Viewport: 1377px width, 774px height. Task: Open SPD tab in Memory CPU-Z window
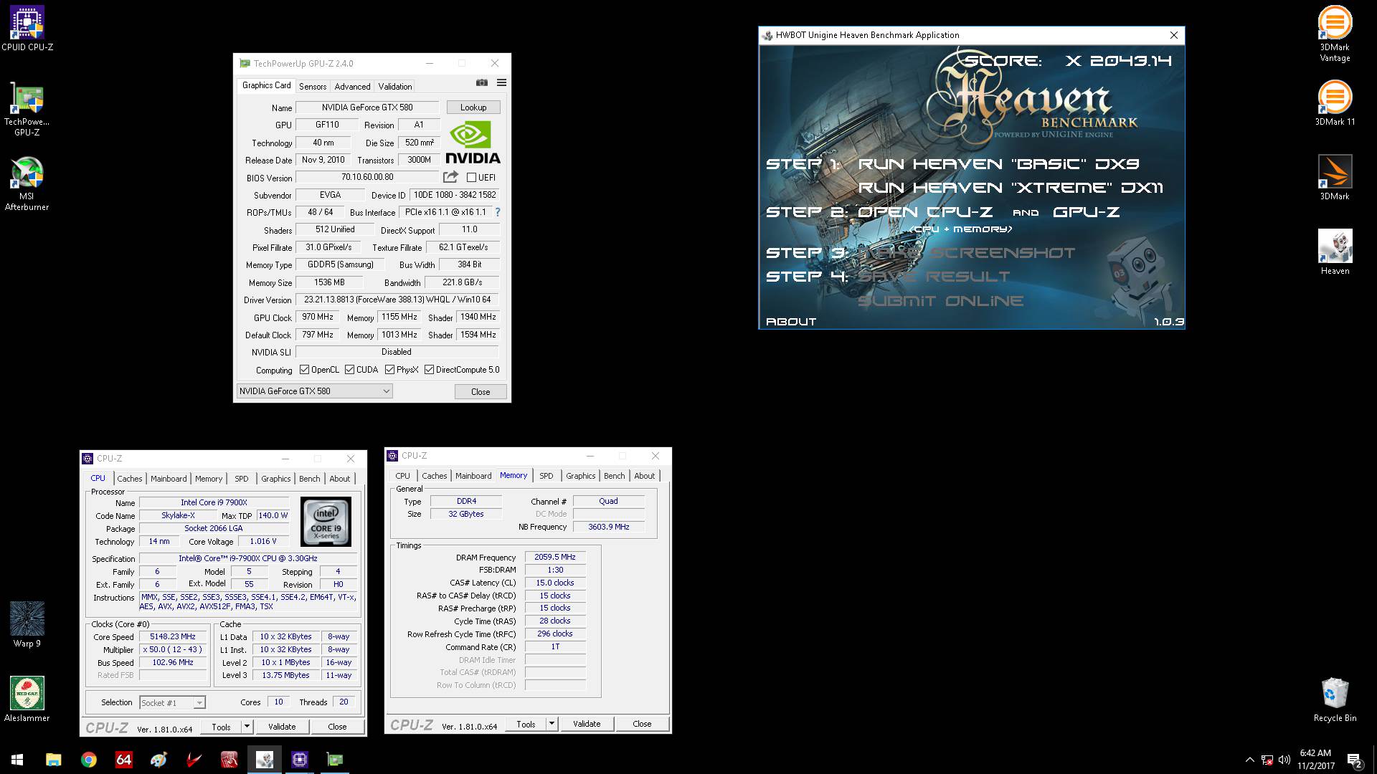coord(546,476)
